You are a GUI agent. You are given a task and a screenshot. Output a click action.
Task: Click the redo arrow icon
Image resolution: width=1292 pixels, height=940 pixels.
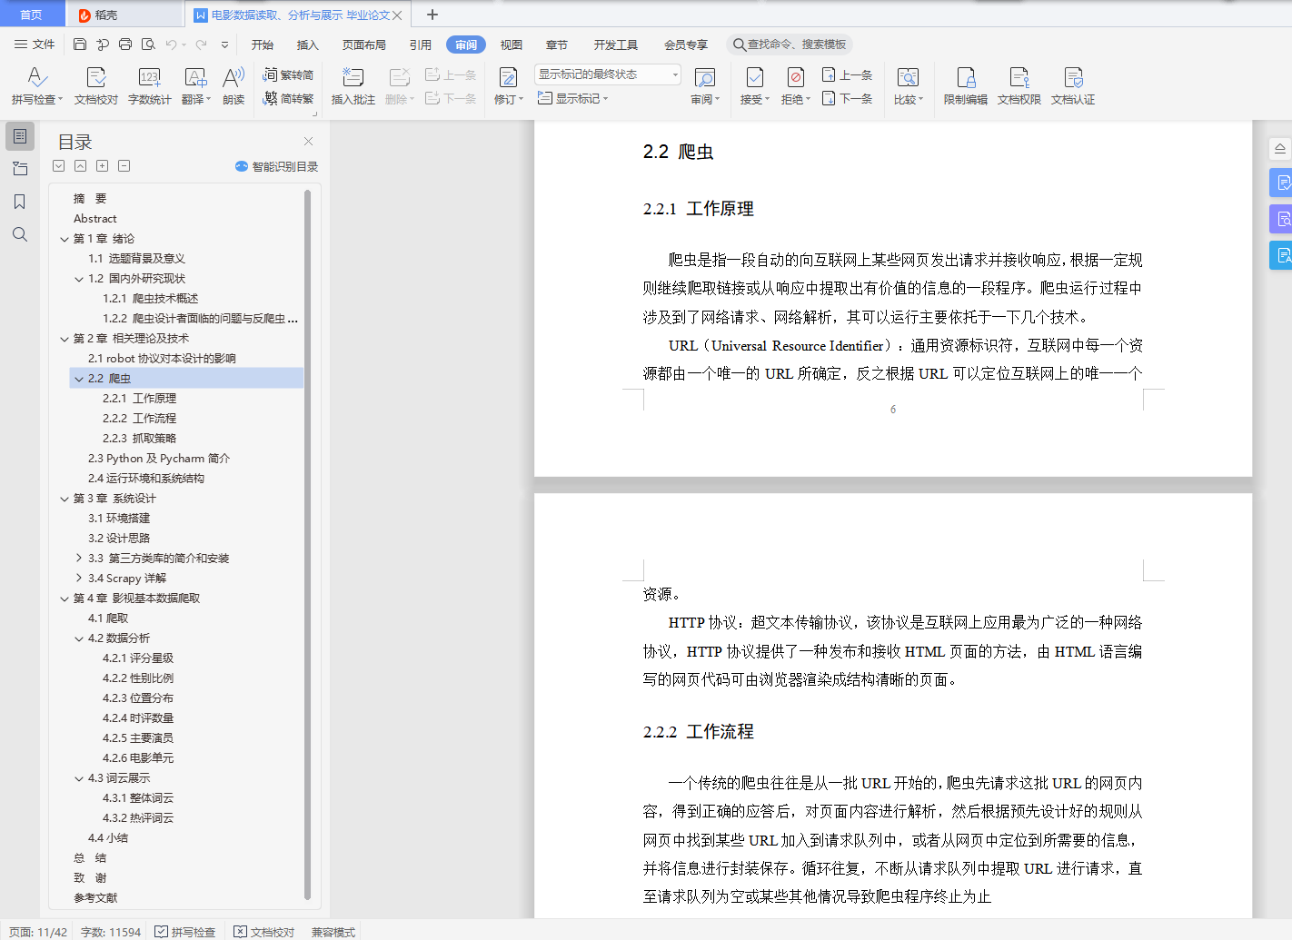click(201, 44)
